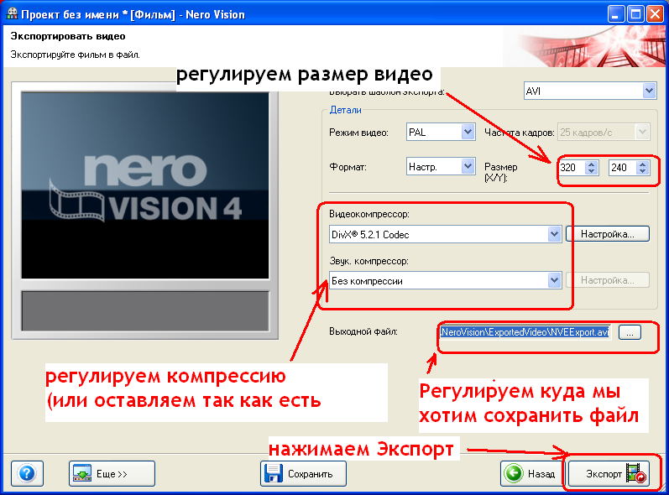This screenshot has width=669, height=495.
Task: Click the height field showing 240
Action: (x=623, y=167)
